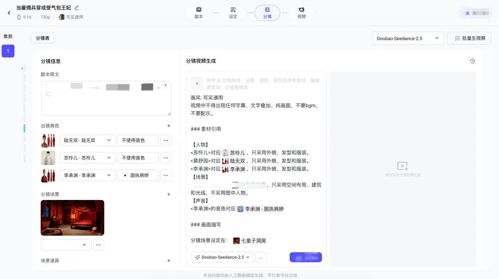This screenshot has width=499, height=279.
Task: Click 不使用音色 in the 苏怜儿 row
Action: (138, 158)
